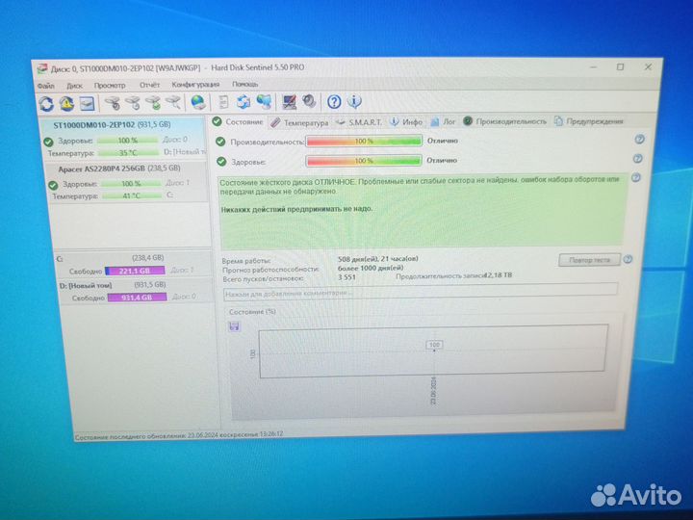Open the text report document icon
This screenshot has height=520, width=693.
pyautogui.click(x=223, y=102)
